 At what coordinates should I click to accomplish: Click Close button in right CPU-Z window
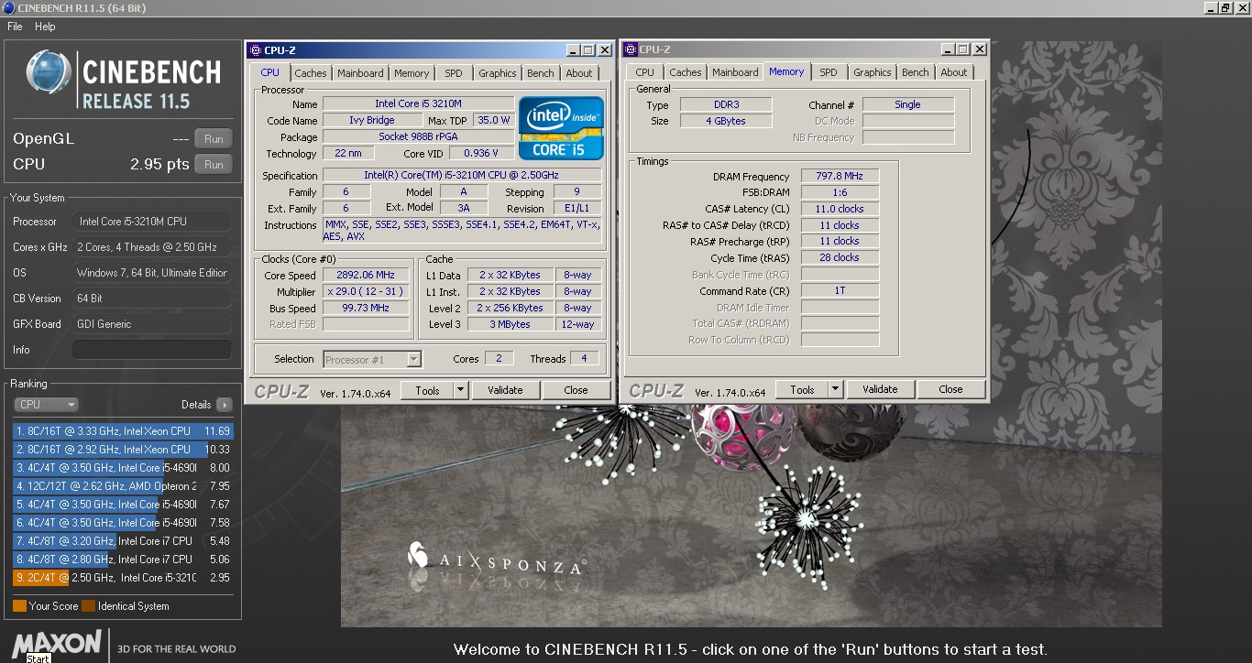pyautogui.click(x=950, y=389)
